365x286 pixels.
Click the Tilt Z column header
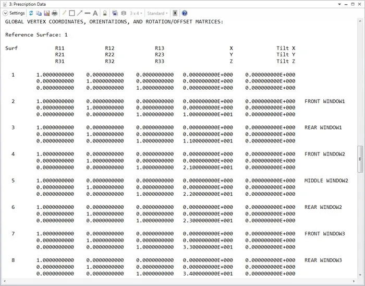pyautogui.click(x=286, y=61)
